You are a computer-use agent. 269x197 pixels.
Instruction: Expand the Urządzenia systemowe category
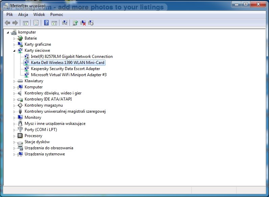(14, 154)
